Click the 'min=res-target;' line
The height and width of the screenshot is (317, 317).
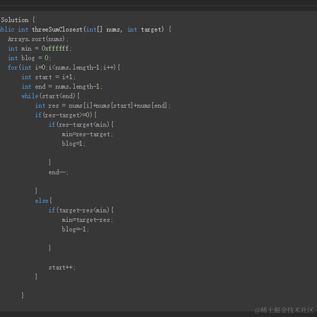87,134
